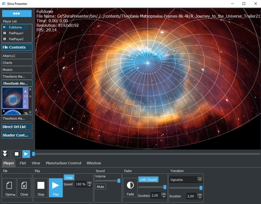Collapse the control panel with double-down arrow
Screen dimensions: 261x204
coord(5,154)
